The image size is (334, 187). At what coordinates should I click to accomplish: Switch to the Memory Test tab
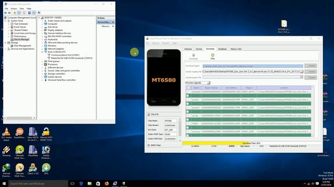236,49
